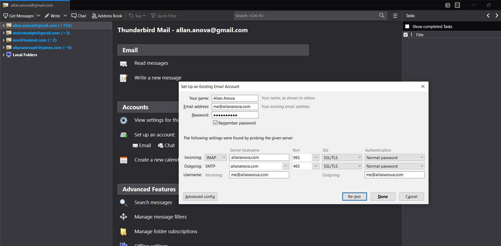Click the Tag toolbar button

coord(137,16)
